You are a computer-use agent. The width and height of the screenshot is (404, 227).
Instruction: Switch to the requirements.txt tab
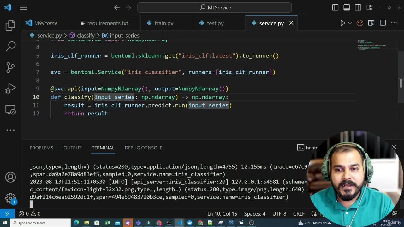click(x=107, y=23)
